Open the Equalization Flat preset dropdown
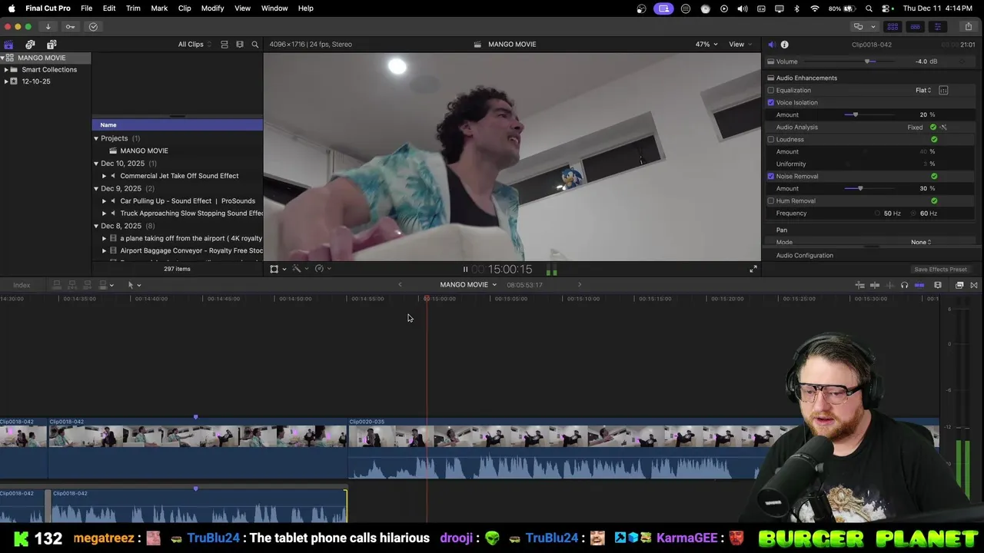Image resolution: width=984 pixels, height=553 pixels. [923, 91]
